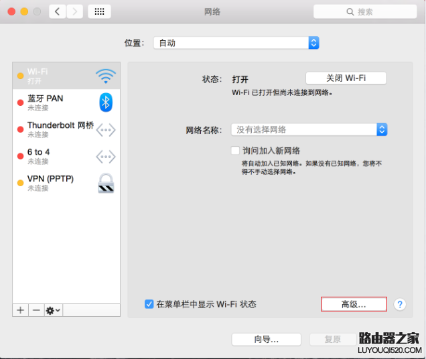The height and width of the screenshot is (359, 426).
Task: Open the 网络名称 network dropdown
Action: 309,130
